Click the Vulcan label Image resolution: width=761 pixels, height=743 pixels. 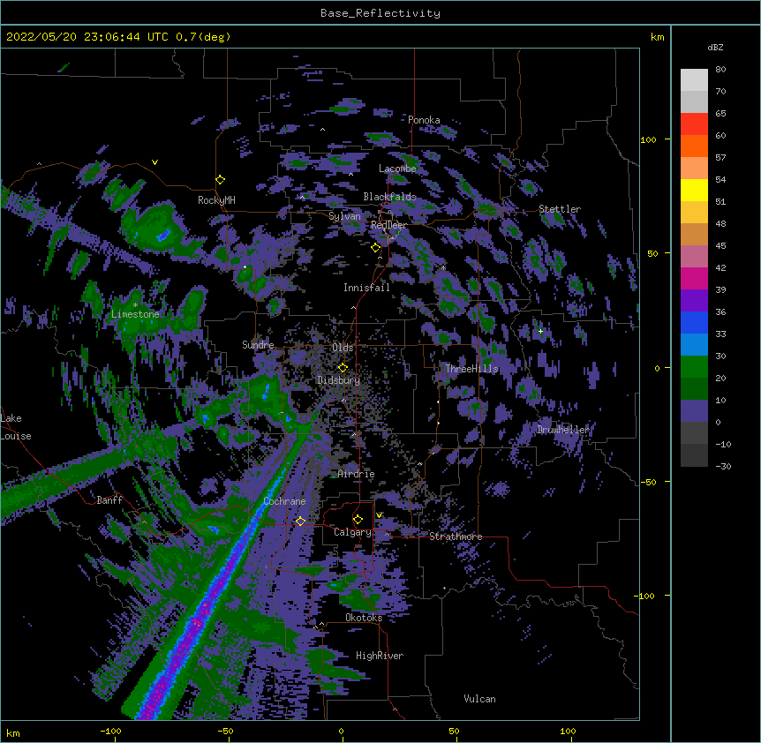[479, 699]
